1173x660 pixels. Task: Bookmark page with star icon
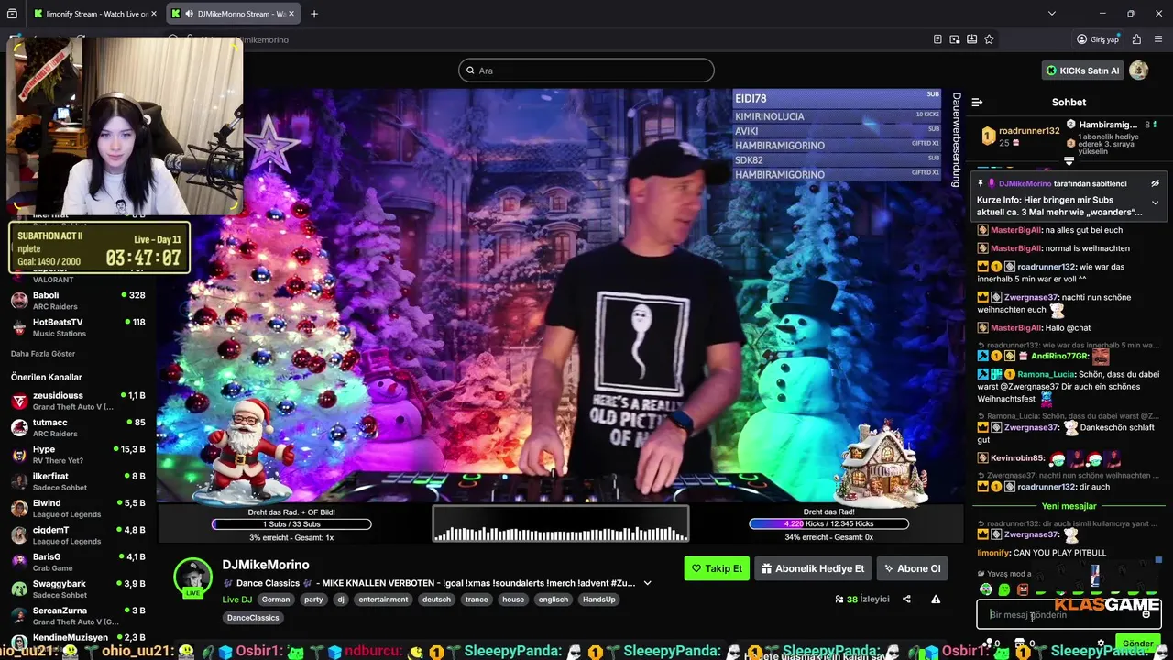(989, 39)
